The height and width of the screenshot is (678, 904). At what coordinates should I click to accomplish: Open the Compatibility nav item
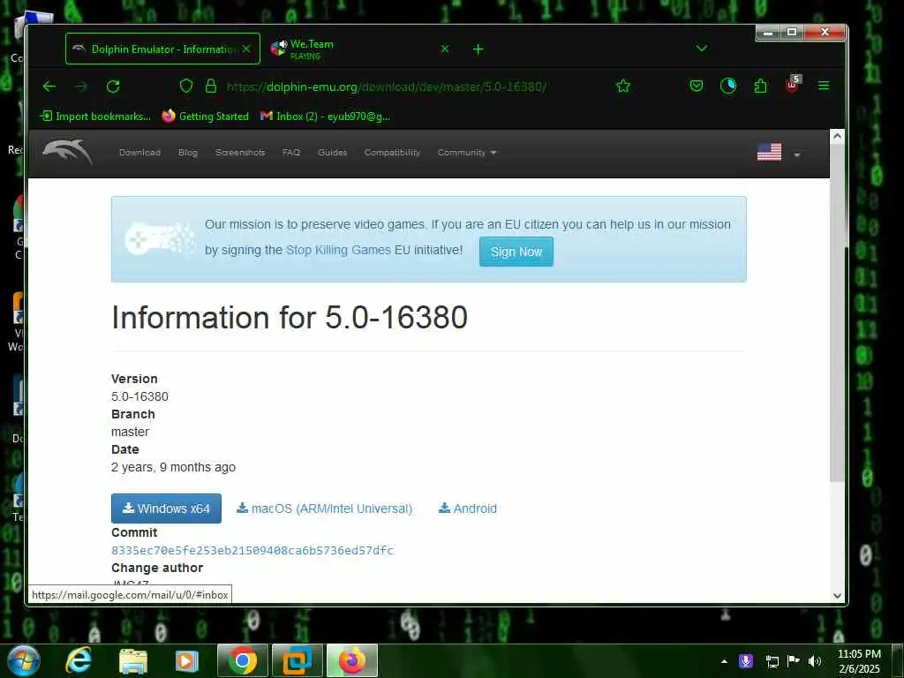392,153
